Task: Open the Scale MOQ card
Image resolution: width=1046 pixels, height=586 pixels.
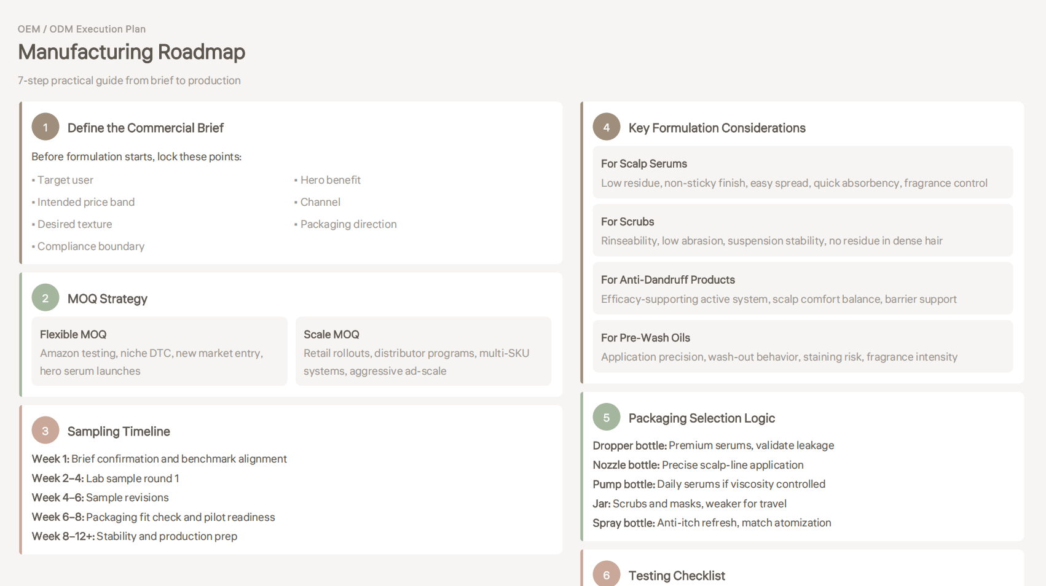Action: (x=423, y=351)
